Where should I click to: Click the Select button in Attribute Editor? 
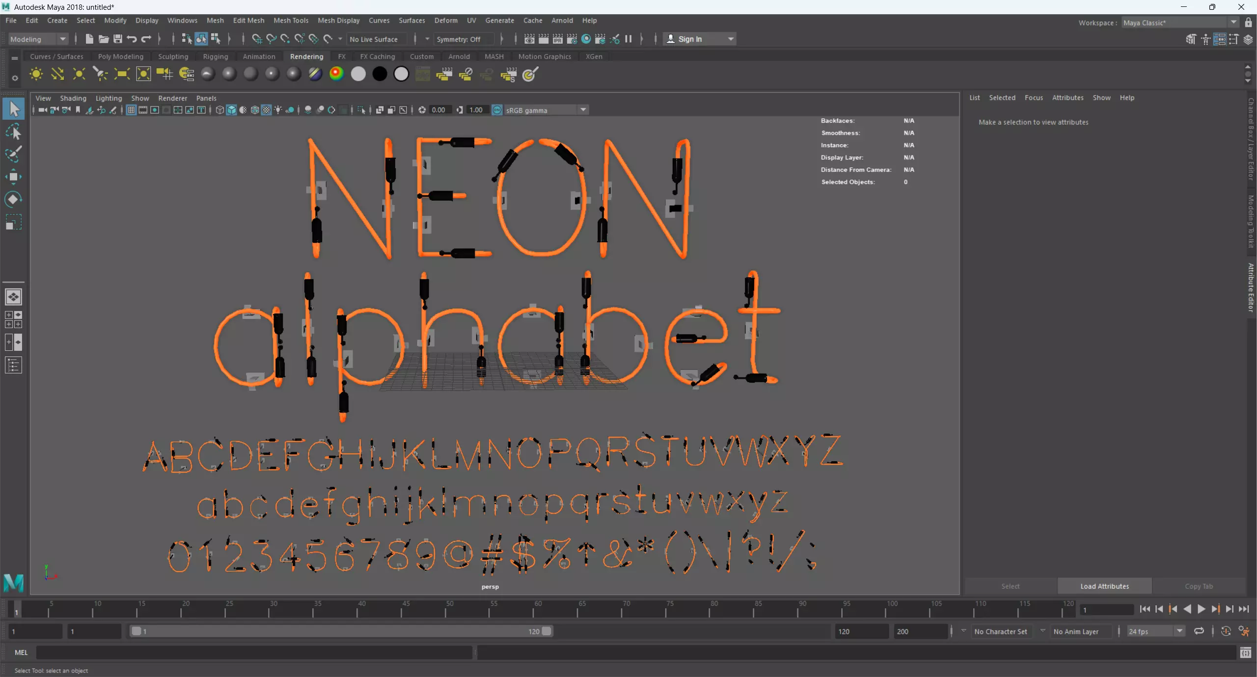1011,586
